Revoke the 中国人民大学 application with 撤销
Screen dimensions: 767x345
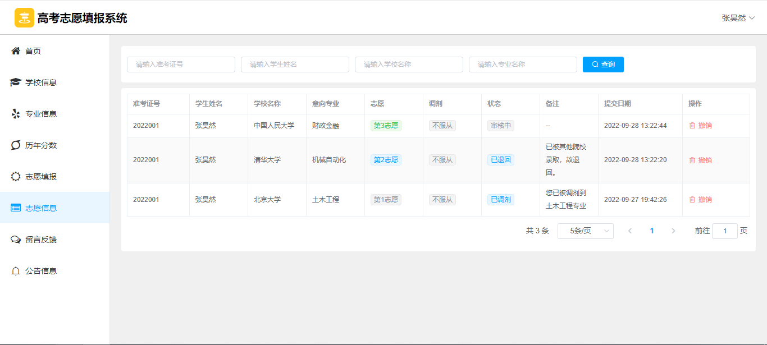[x=700, y=126]
